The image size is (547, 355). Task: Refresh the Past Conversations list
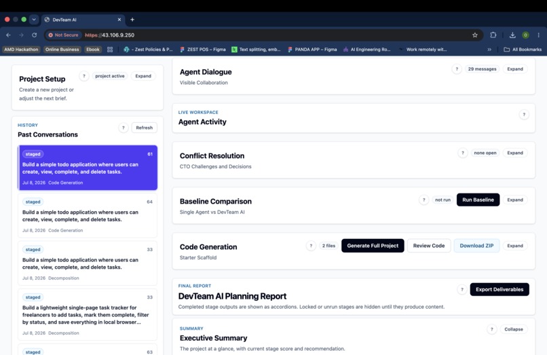[144, 128]
